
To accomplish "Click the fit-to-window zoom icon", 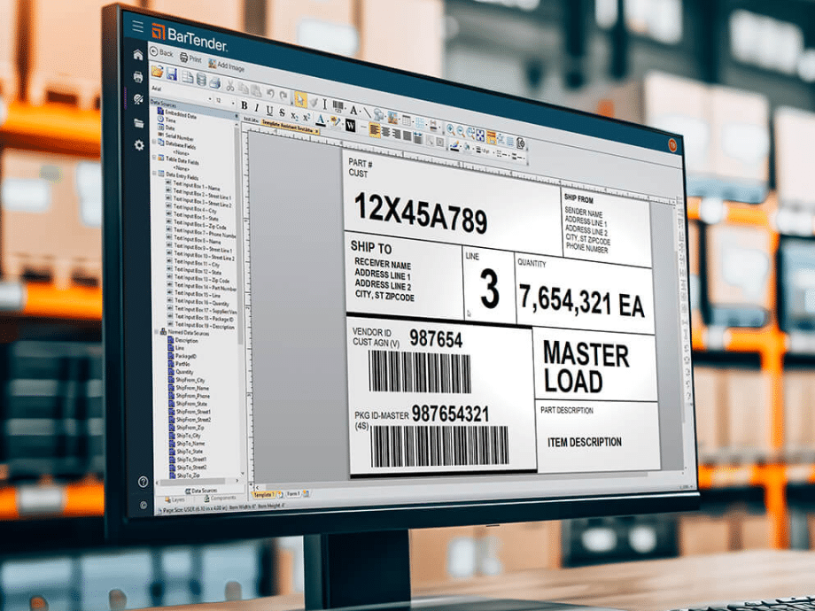I will 480,135.
